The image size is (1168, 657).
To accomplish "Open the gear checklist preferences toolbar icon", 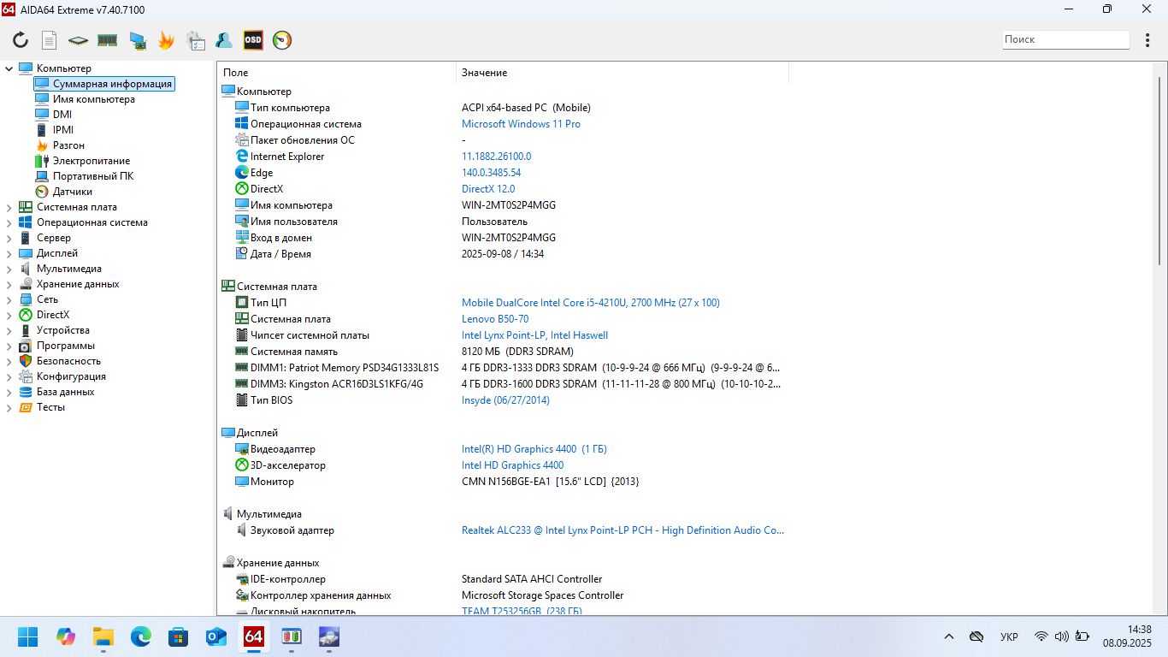I will click(195, 39).
